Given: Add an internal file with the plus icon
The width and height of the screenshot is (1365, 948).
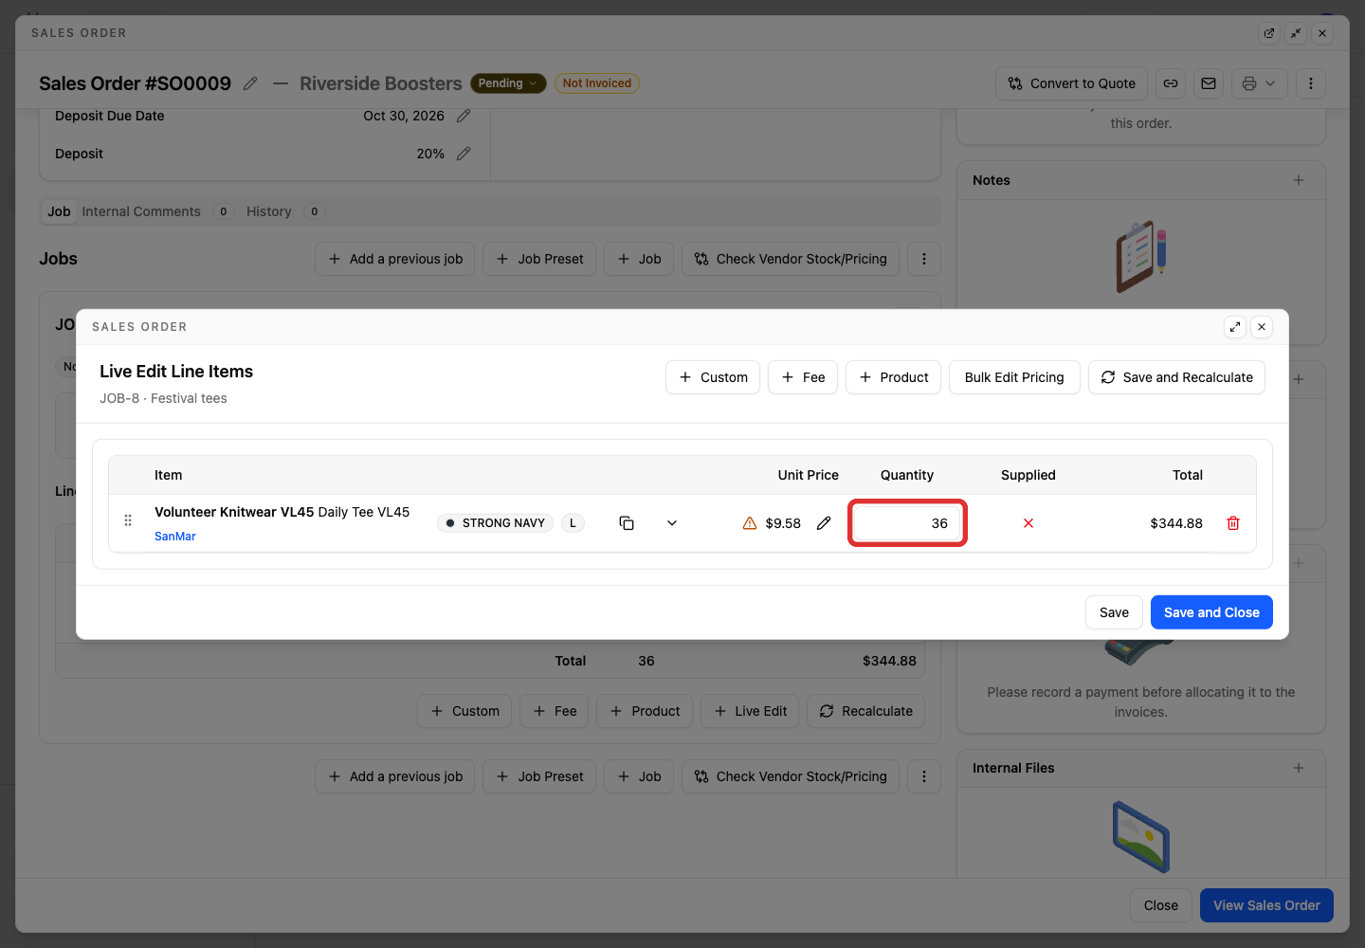Looking at the screenshot, I should pyautogui.click(x=1299, y=768).
